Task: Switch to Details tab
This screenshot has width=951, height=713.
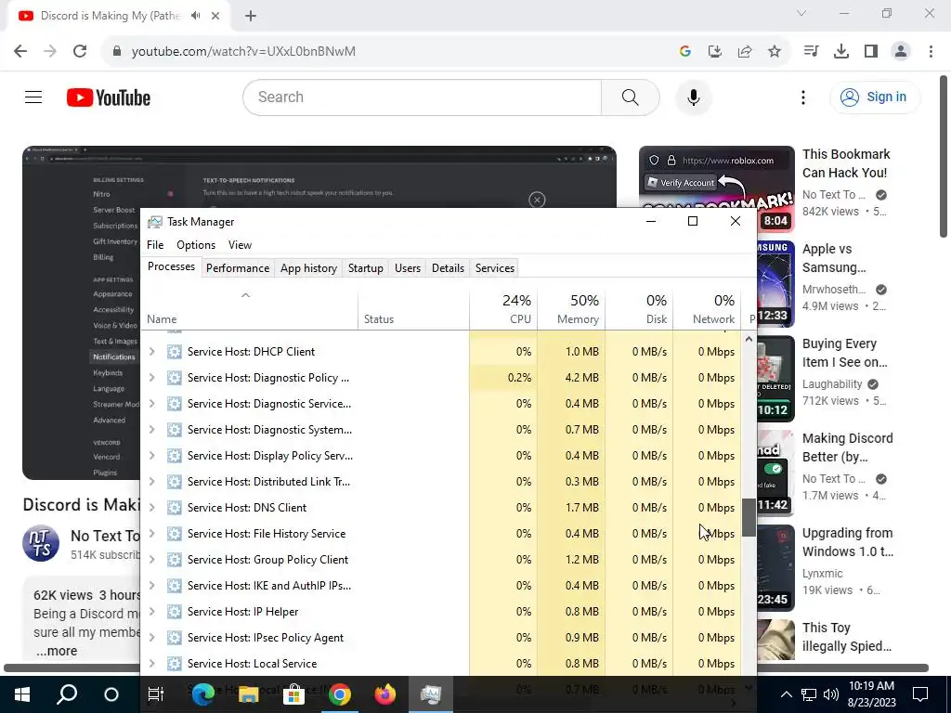Action: click(x=449, y=268)
